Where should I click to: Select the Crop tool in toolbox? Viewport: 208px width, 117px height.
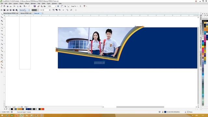coord(2,21)
